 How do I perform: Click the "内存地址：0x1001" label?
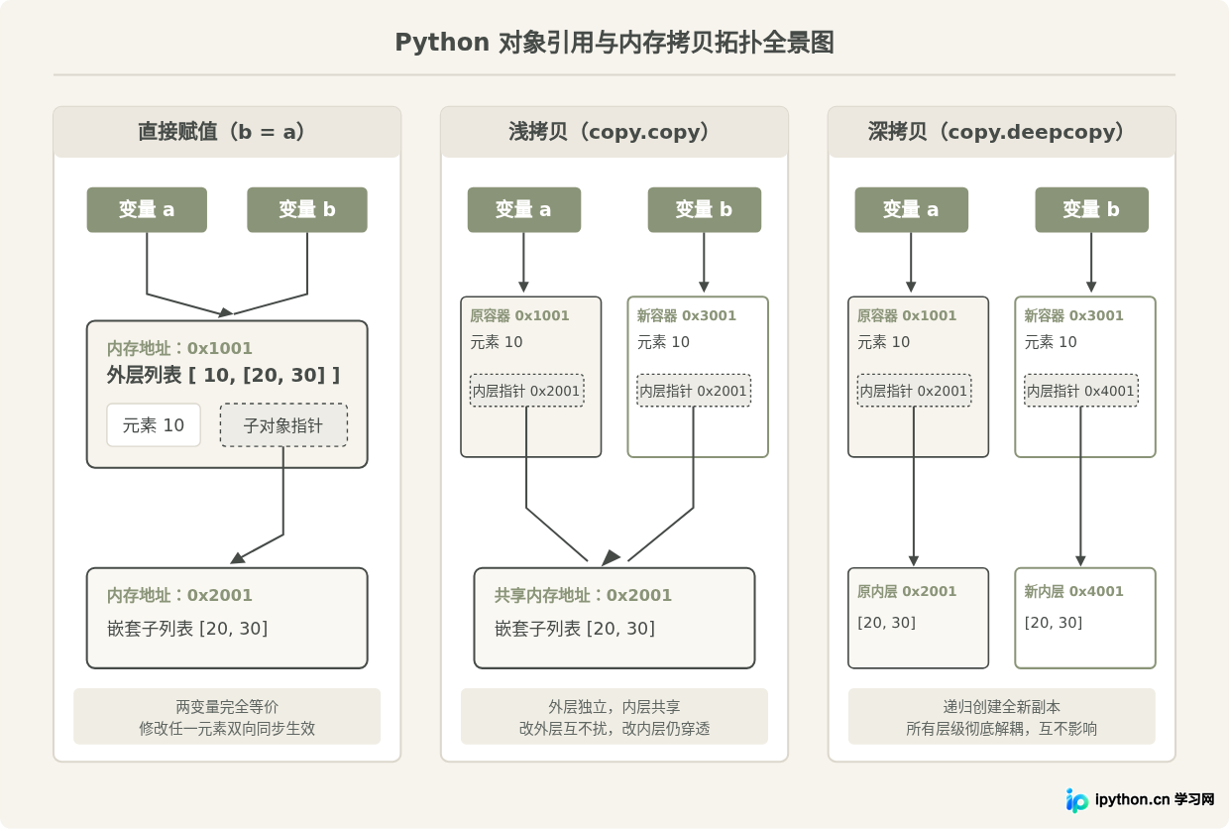[x=179, y=349]
